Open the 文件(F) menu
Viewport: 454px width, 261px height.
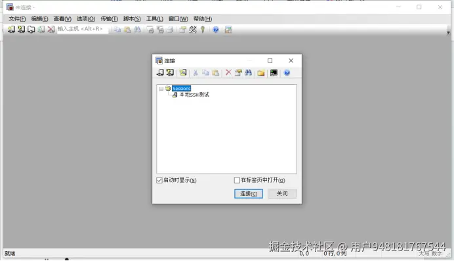pyautogui.click(x=17, y=19)
